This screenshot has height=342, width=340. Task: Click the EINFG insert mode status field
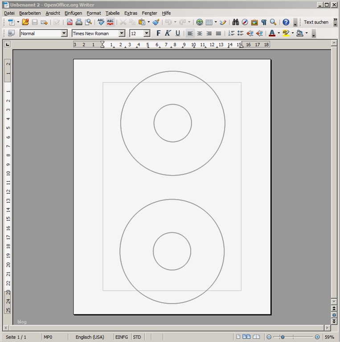coord(122,337)
